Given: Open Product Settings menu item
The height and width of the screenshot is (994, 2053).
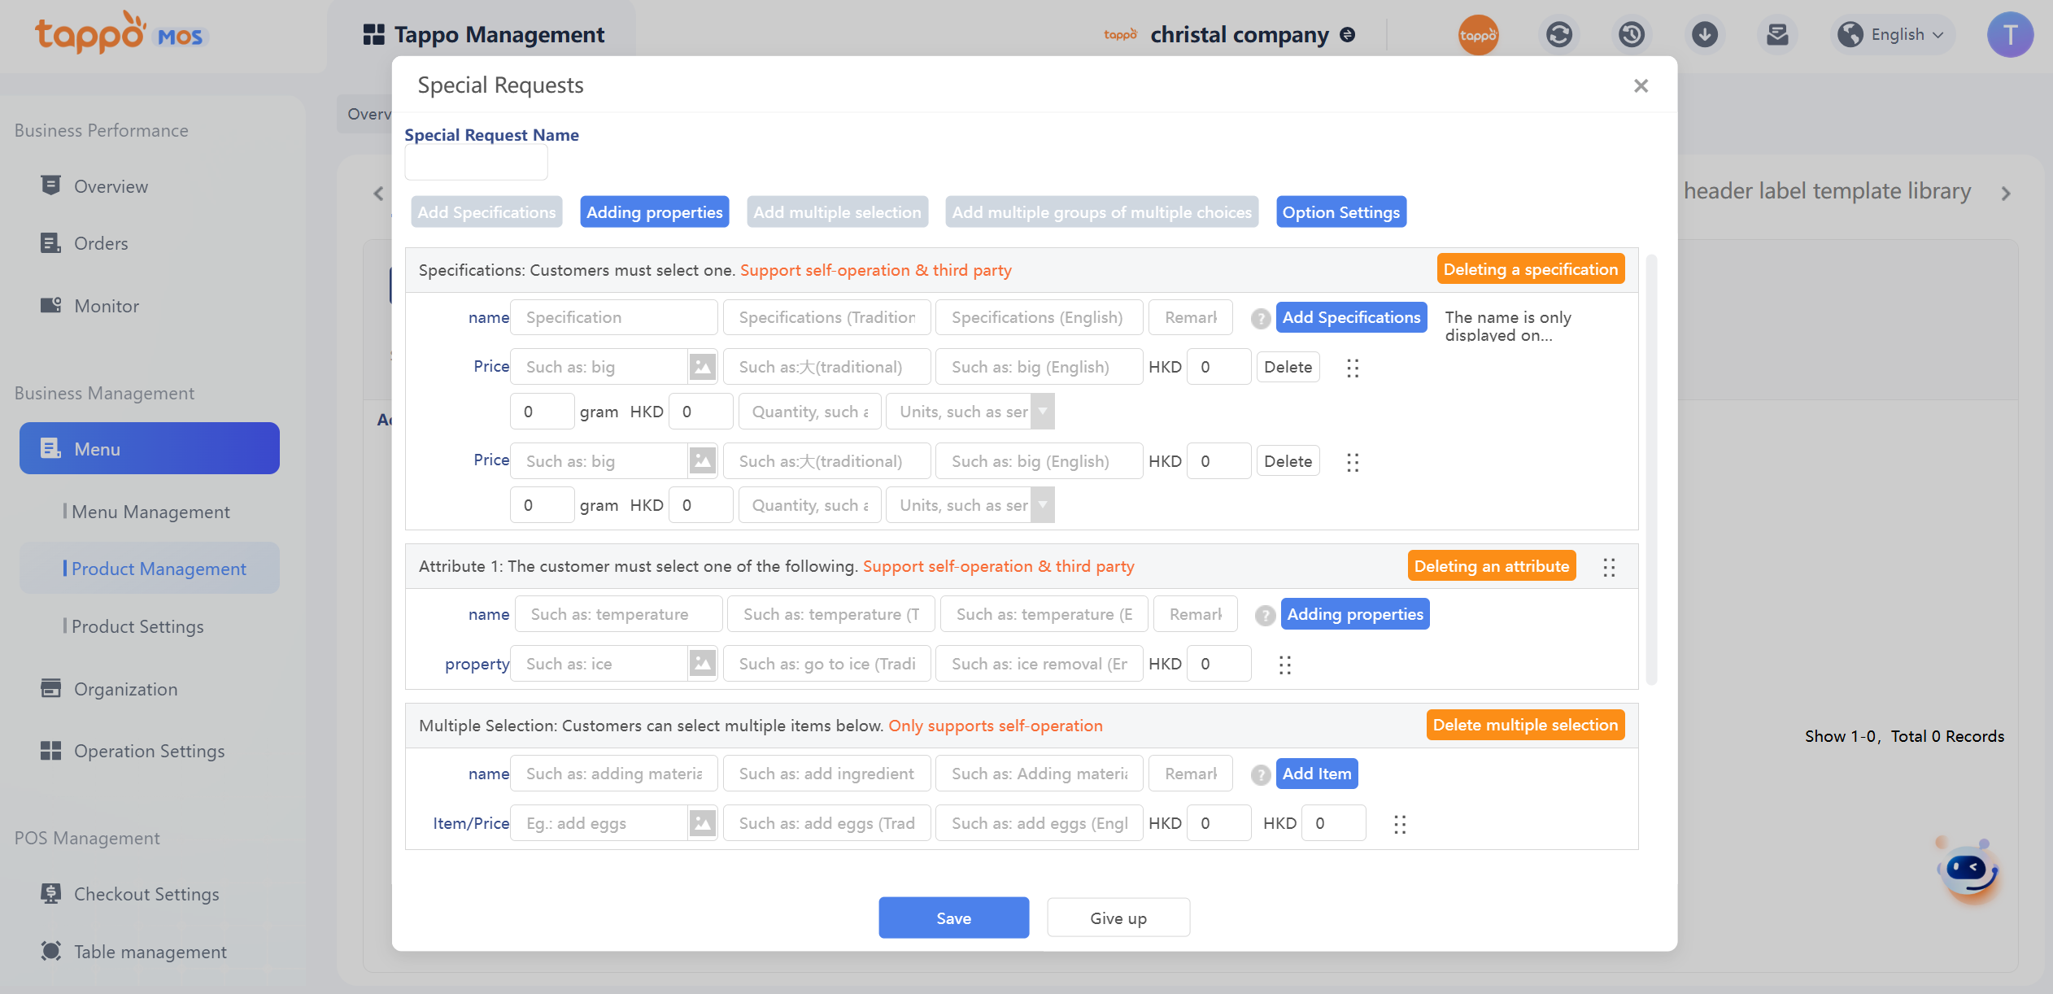Looking at the screenshot, I should pyautogui.click(x=137, y=626).
